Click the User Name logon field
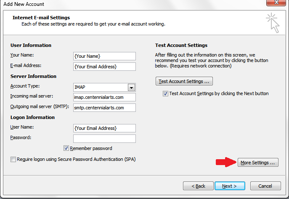The height and width of the screenshot is (199, 289). pyautogui.click(x=104, y=128)
